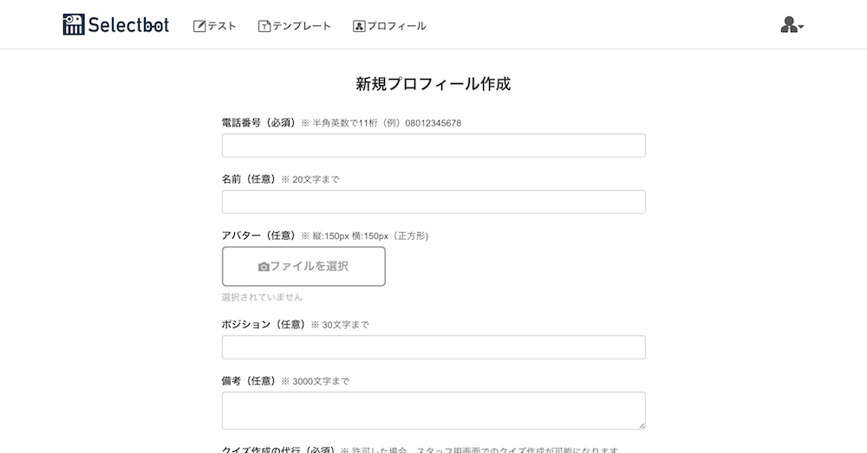Go to the プロフィール menu item
Screen dimensions: 867x453
(x=390, y=26)
